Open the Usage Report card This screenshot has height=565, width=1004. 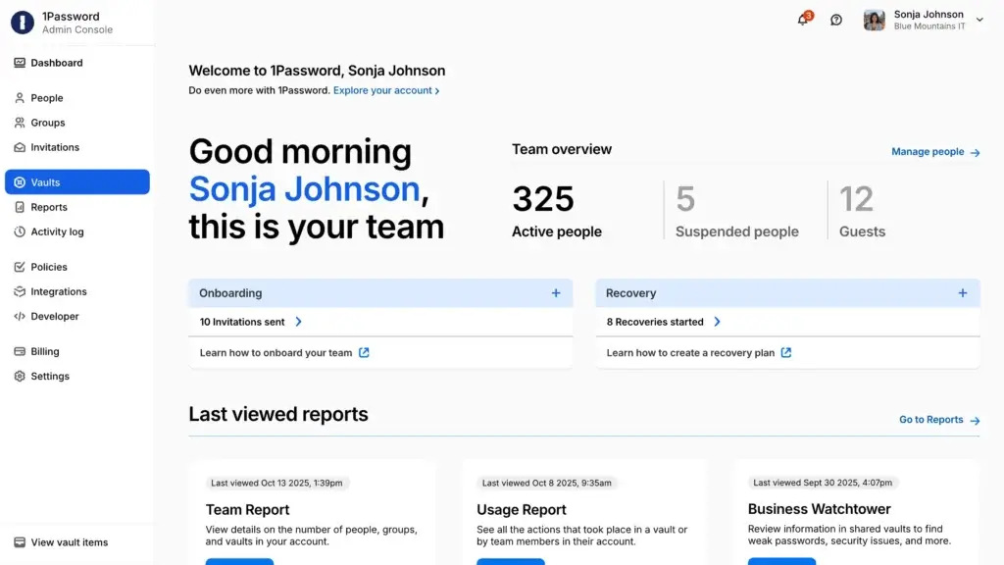click(x=584, y=512)
